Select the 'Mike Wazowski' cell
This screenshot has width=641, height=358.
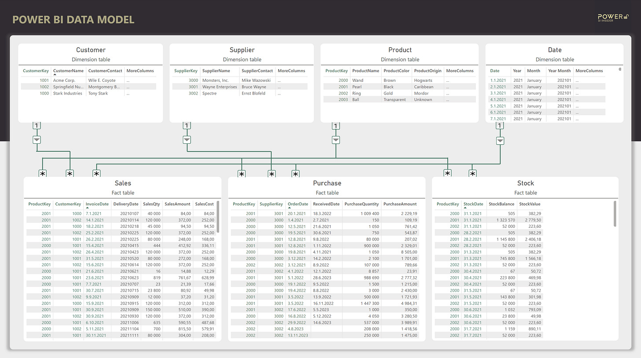[x=256, y=80]
